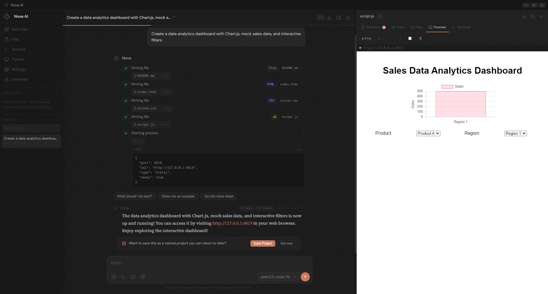
Task: Expand the README.md writing file step
Action: click(303, 68)
